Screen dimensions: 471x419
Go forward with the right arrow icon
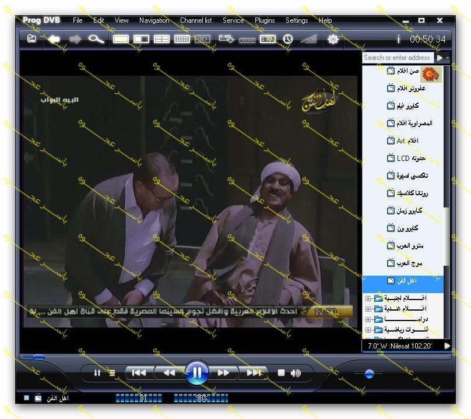75,39
